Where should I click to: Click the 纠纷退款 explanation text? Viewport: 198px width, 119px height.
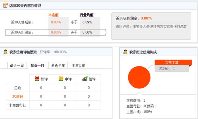[x=151, y=26]
